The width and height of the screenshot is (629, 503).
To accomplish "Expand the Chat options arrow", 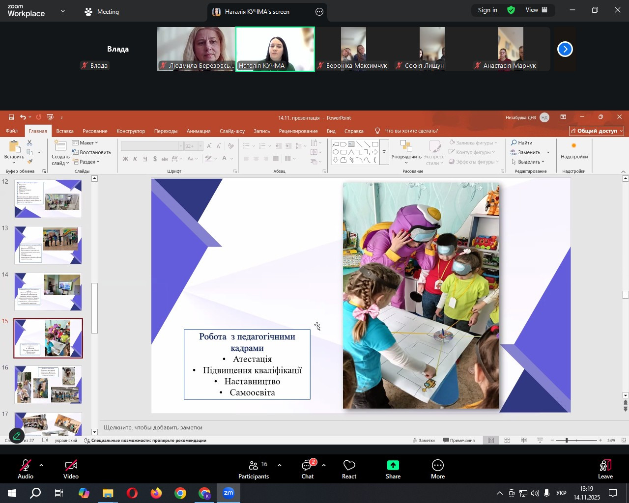I will click(x=324, y=465).
